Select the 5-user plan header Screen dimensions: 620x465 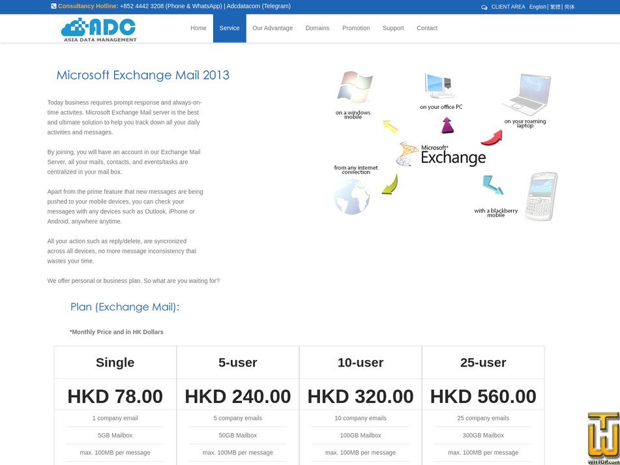coord(238,363)
